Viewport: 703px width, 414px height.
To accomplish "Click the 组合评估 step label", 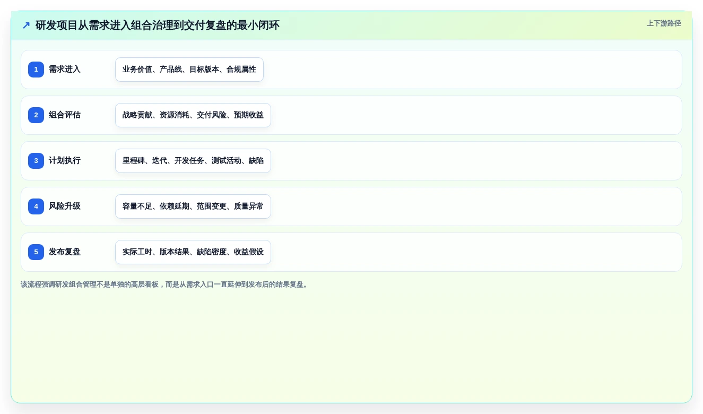I will pos(65,115).
